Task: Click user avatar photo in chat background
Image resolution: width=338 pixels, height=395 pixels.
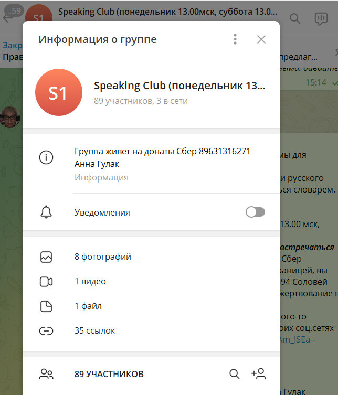Action: [10, 117]
